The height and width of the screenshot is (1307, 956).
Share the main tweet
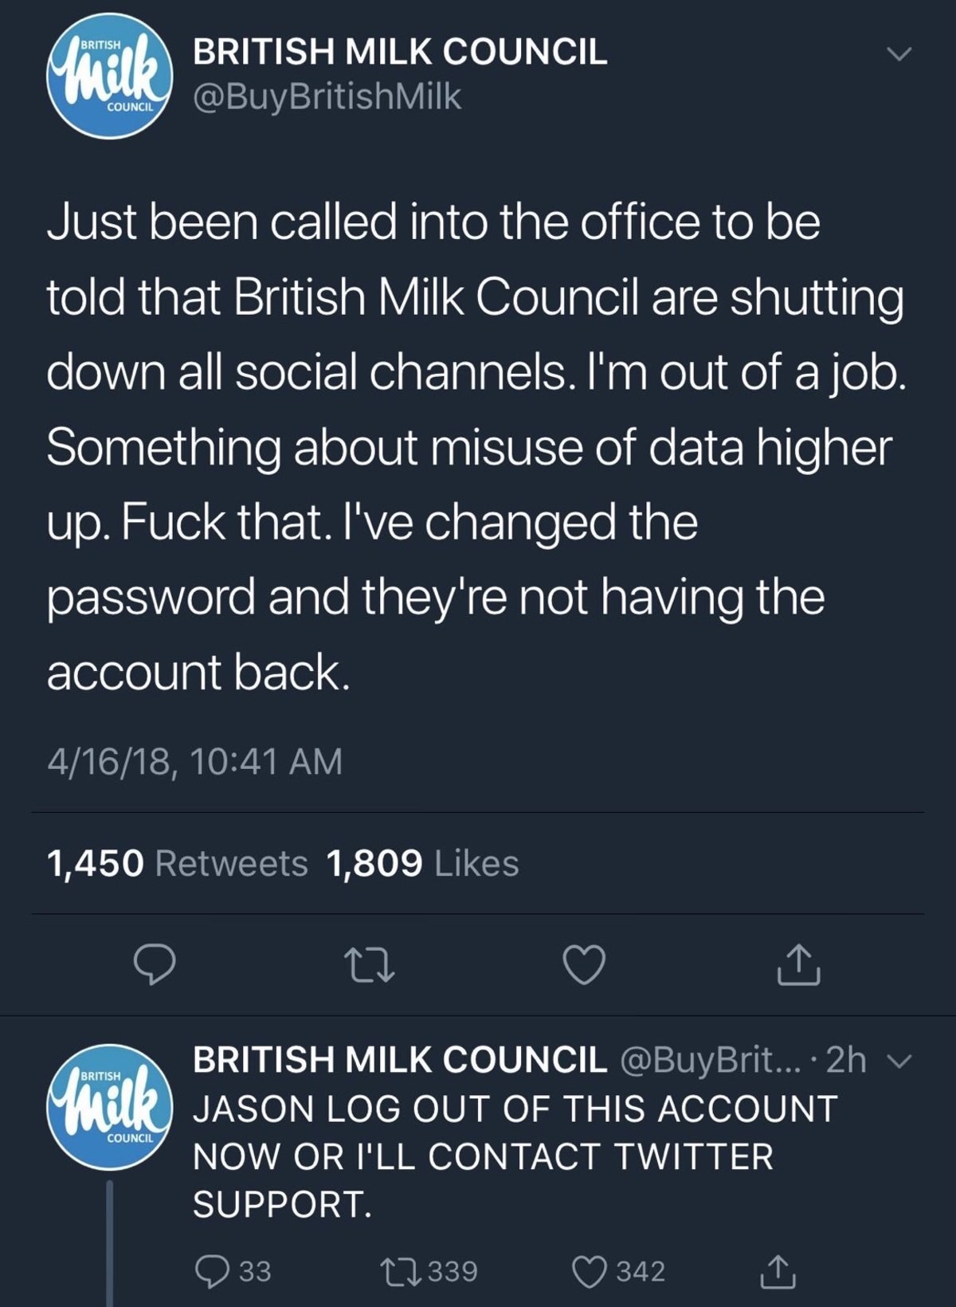[798, 964]
